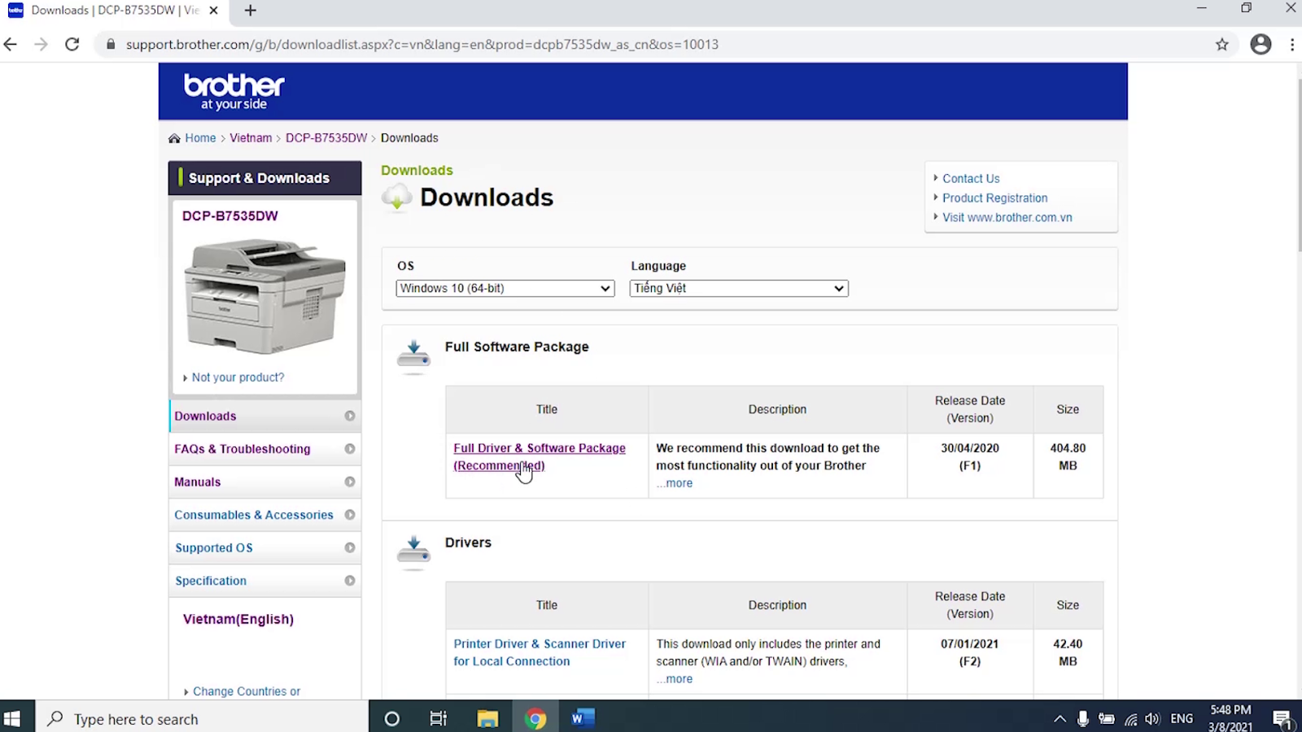Expand the taskbar hidden icons chevron
Viewport: 1302px width, 732px height.
[x=1060, y=718]
